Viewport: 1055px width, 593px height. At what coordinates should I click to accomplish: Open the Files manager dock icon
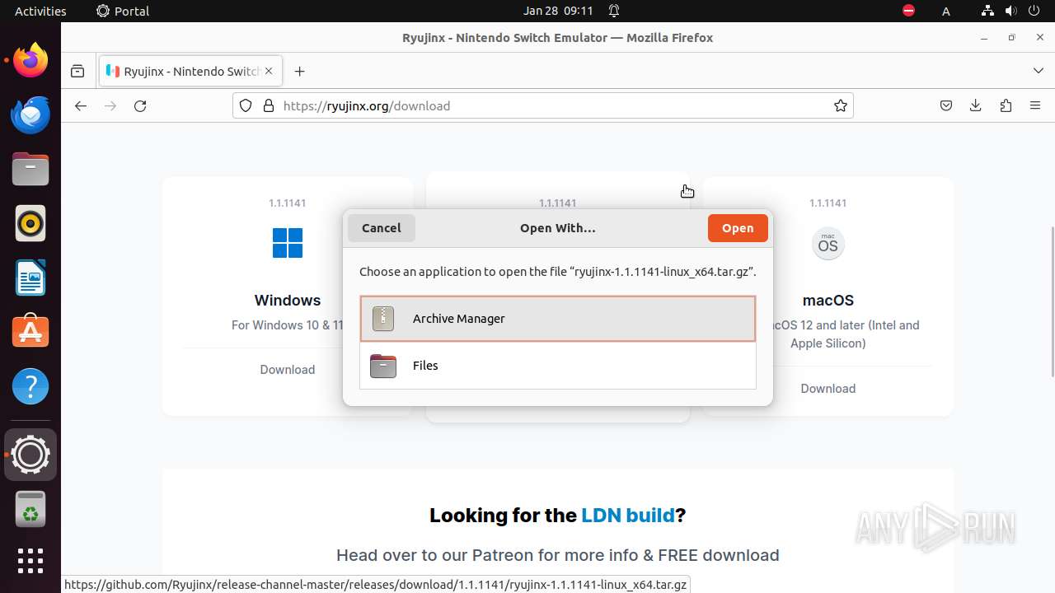point(30,169)
